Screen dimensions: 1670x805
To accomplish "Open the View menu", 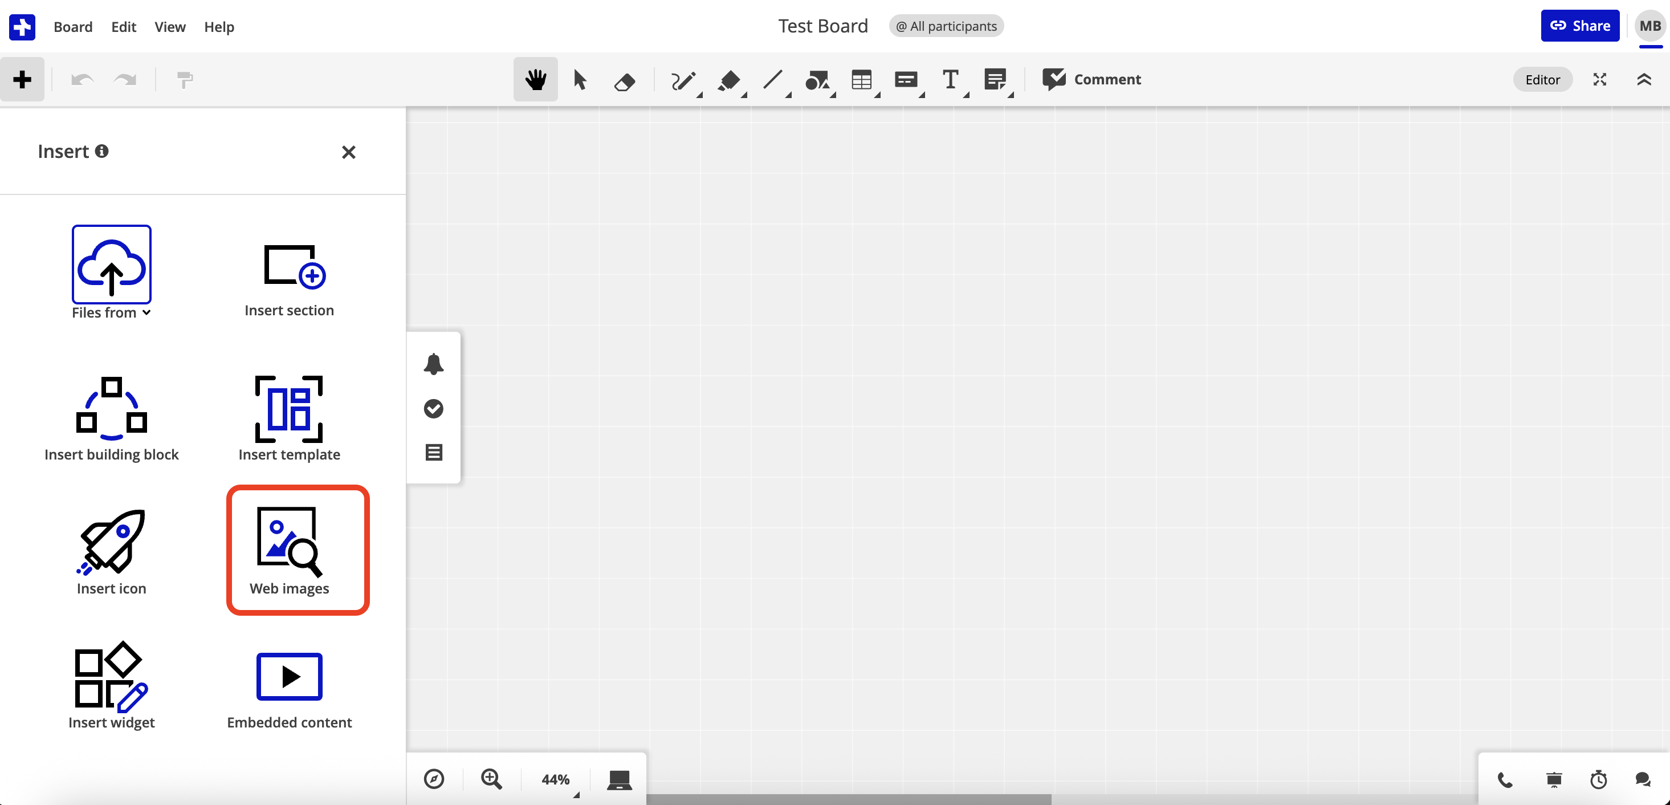I will click(170, 27).
